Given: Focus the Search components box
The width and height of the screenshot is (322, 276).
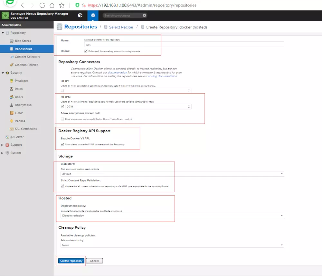Looking at the screenshot, I should 123,15.
